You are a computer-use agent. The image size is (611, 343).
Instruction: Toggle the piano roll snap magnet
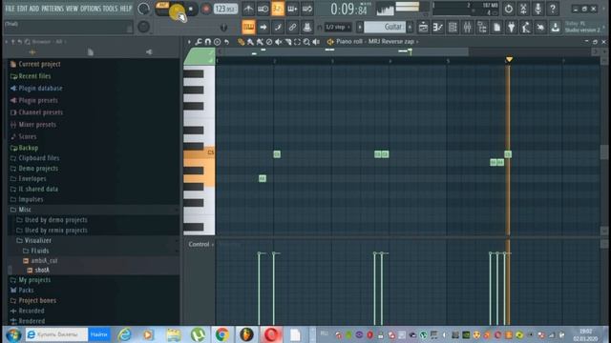point(208,42)
